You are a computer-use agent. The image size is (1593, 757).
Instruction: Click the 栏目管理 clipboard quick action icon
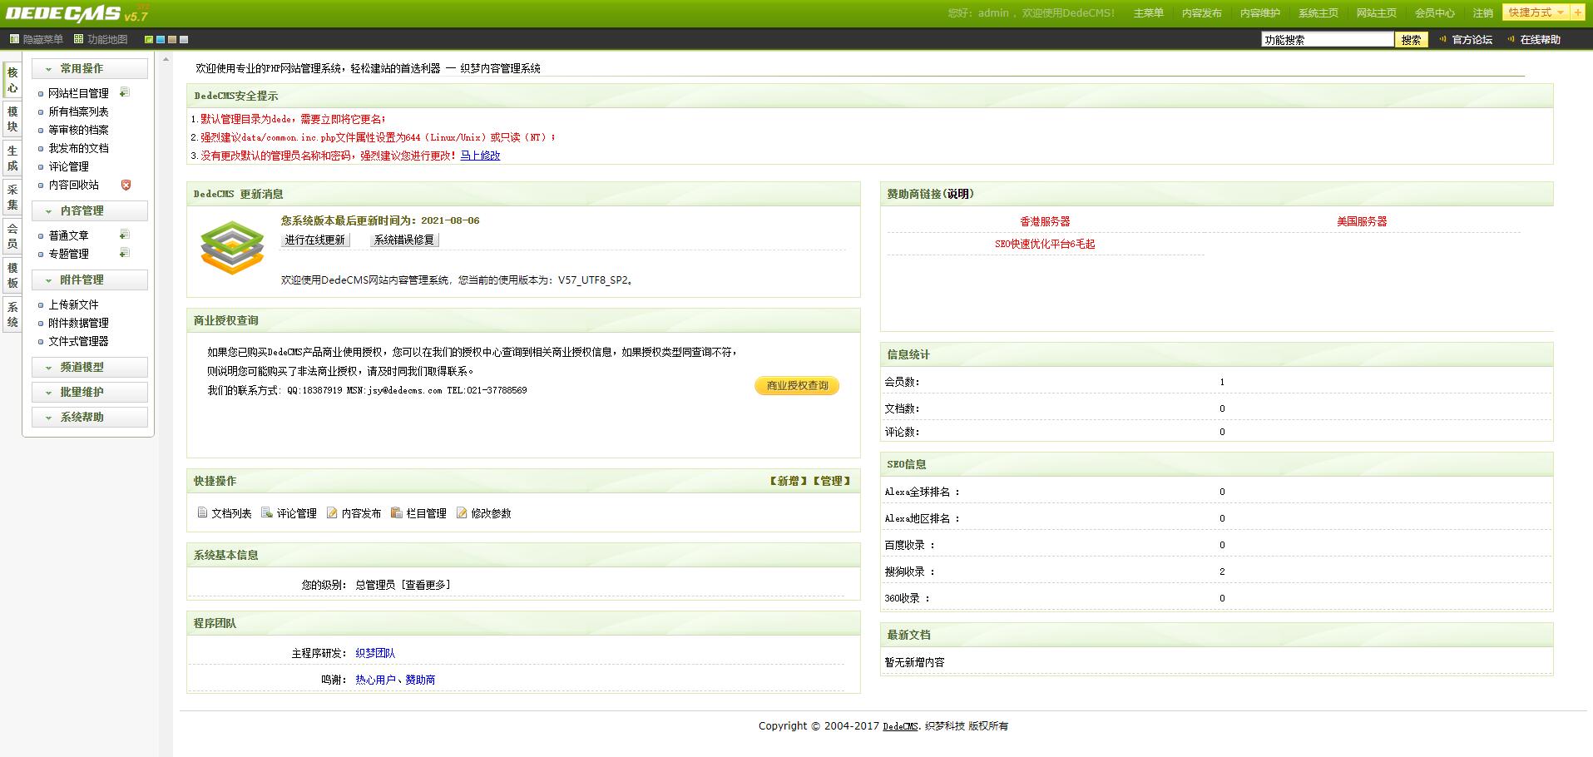tap(397, 513)
